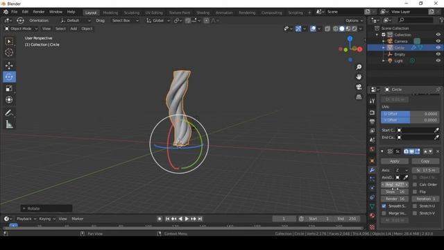Viewport: 444px width, 250px height.
Task: Open the Global orientation dropdown
Action: [x=158, y=20]
